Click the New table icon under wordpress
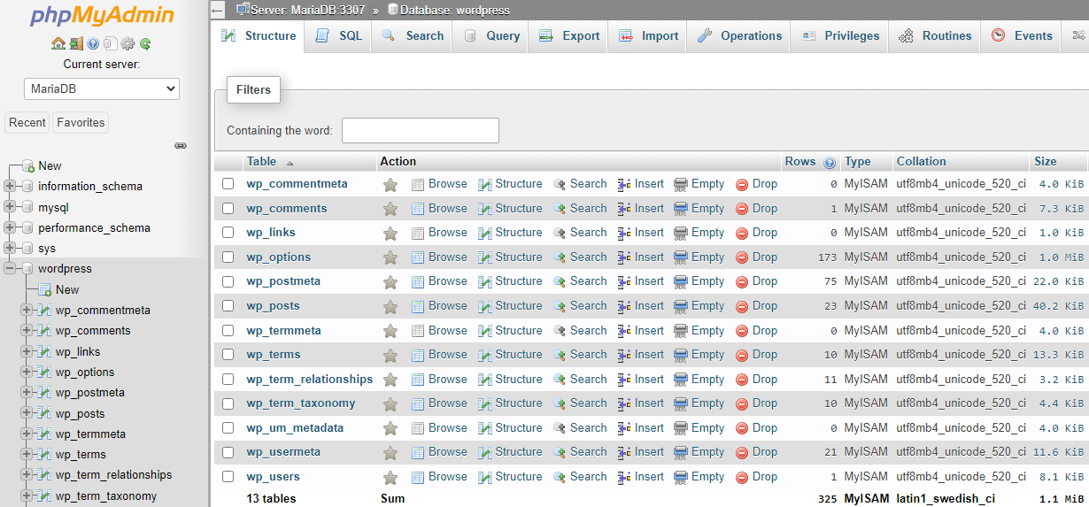 tap(45, 290)
